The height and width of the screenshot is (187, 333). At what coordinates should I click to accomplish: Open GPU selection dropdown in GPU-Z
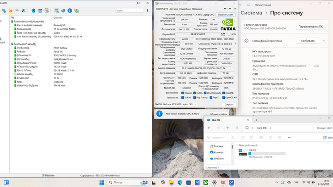tap(176, 104)
